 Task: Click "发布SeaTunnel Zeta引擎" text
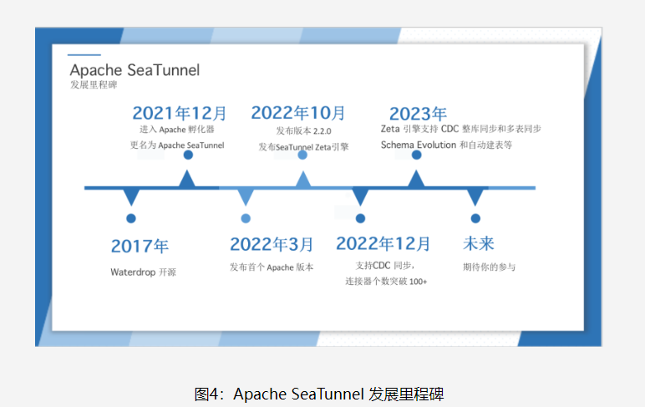point(303,147)
